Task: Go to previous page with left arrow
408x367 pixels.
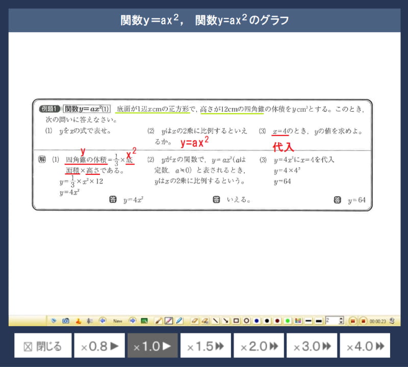Action: click(x=103, y=321)
